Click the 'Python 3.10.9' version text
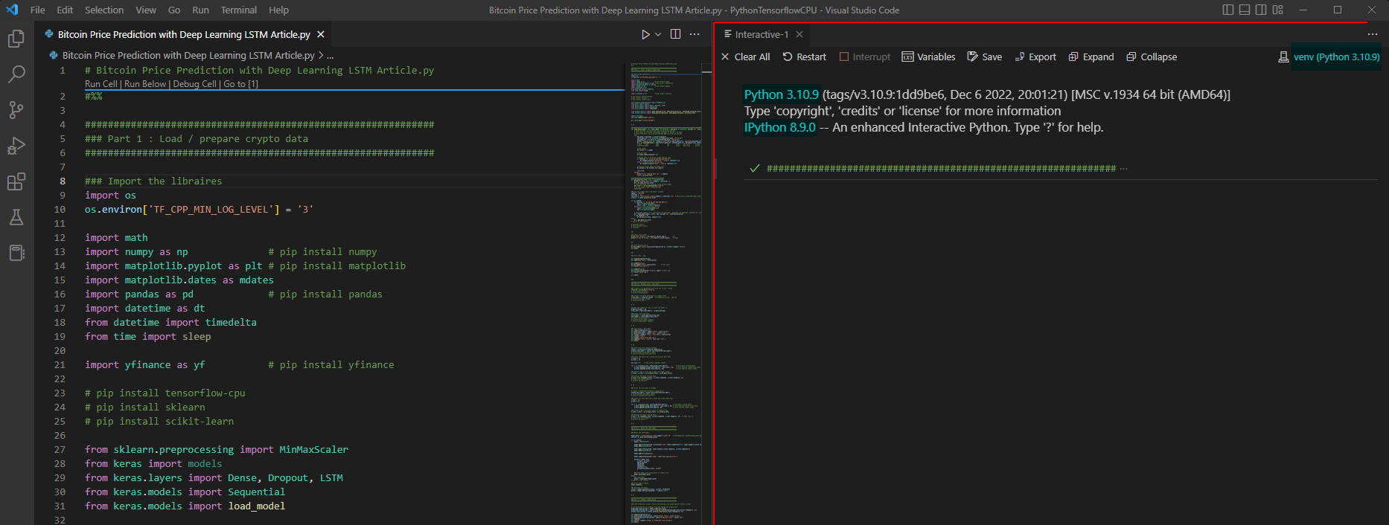The height and width of the screenshot is (525, 1389). click(x=782, y=94)
